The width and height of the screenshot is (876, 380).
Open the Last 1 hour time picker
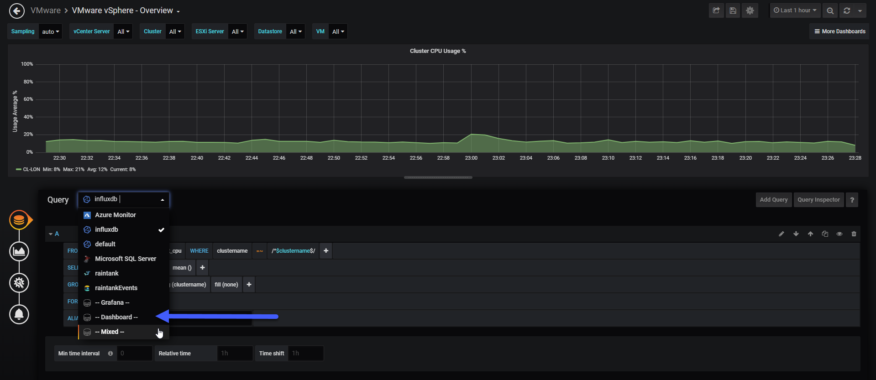[795, 10]
